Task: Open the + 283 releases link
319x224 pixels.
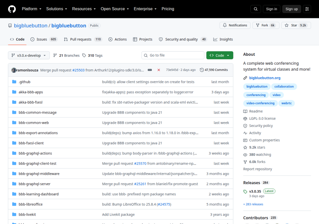Action: click(253, 204)
